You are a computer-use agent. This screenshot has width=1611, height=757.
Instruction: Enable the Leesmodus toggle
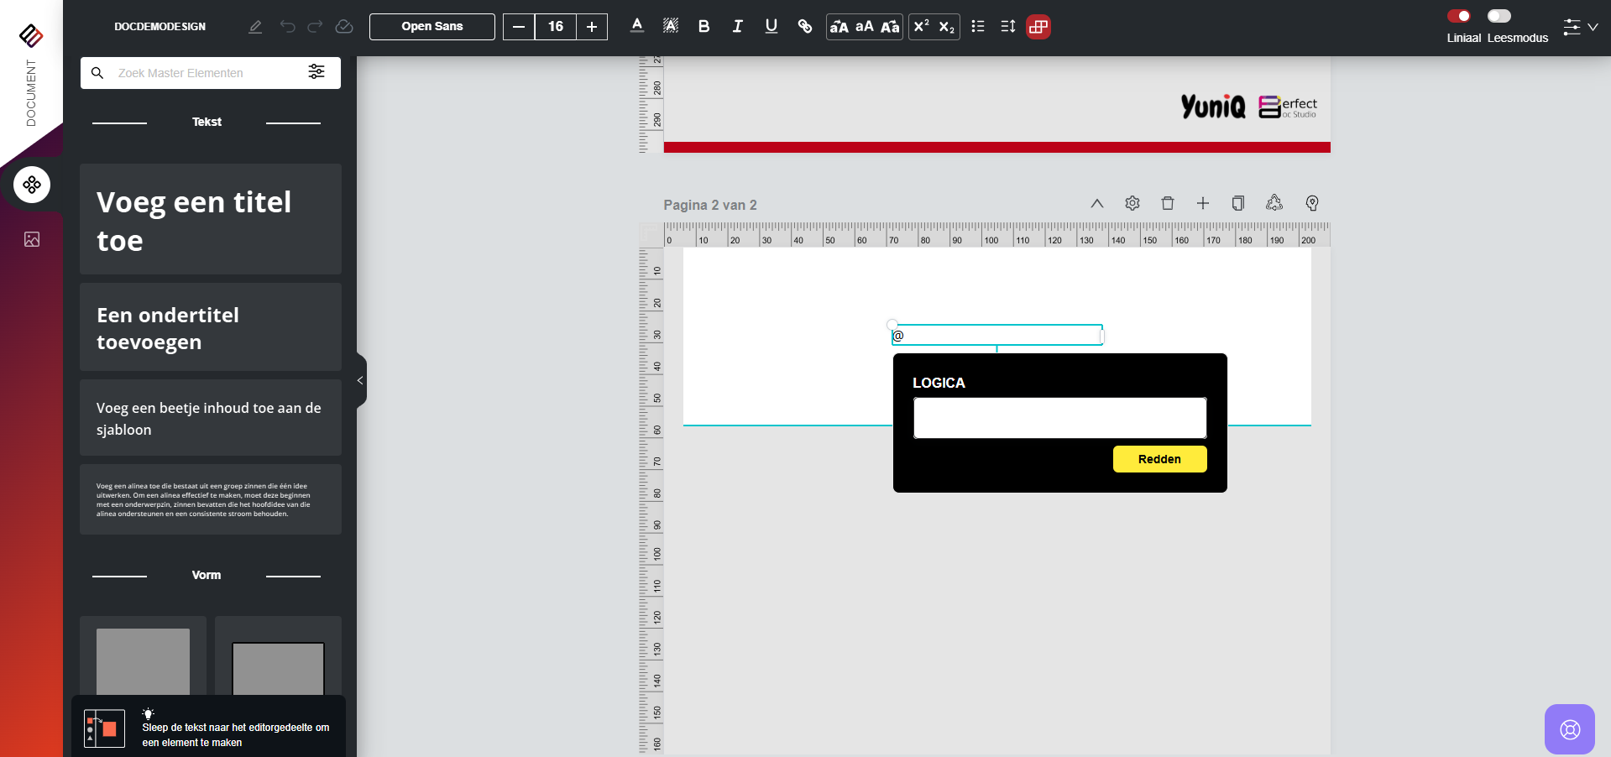click(1499, 16)
